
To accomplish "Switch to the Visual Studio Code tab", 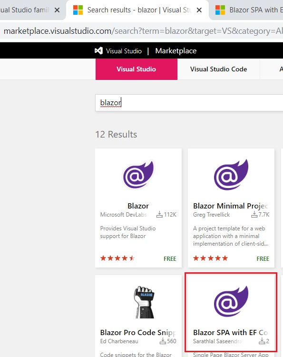I will pyautogui.click(x=218, y=69).
